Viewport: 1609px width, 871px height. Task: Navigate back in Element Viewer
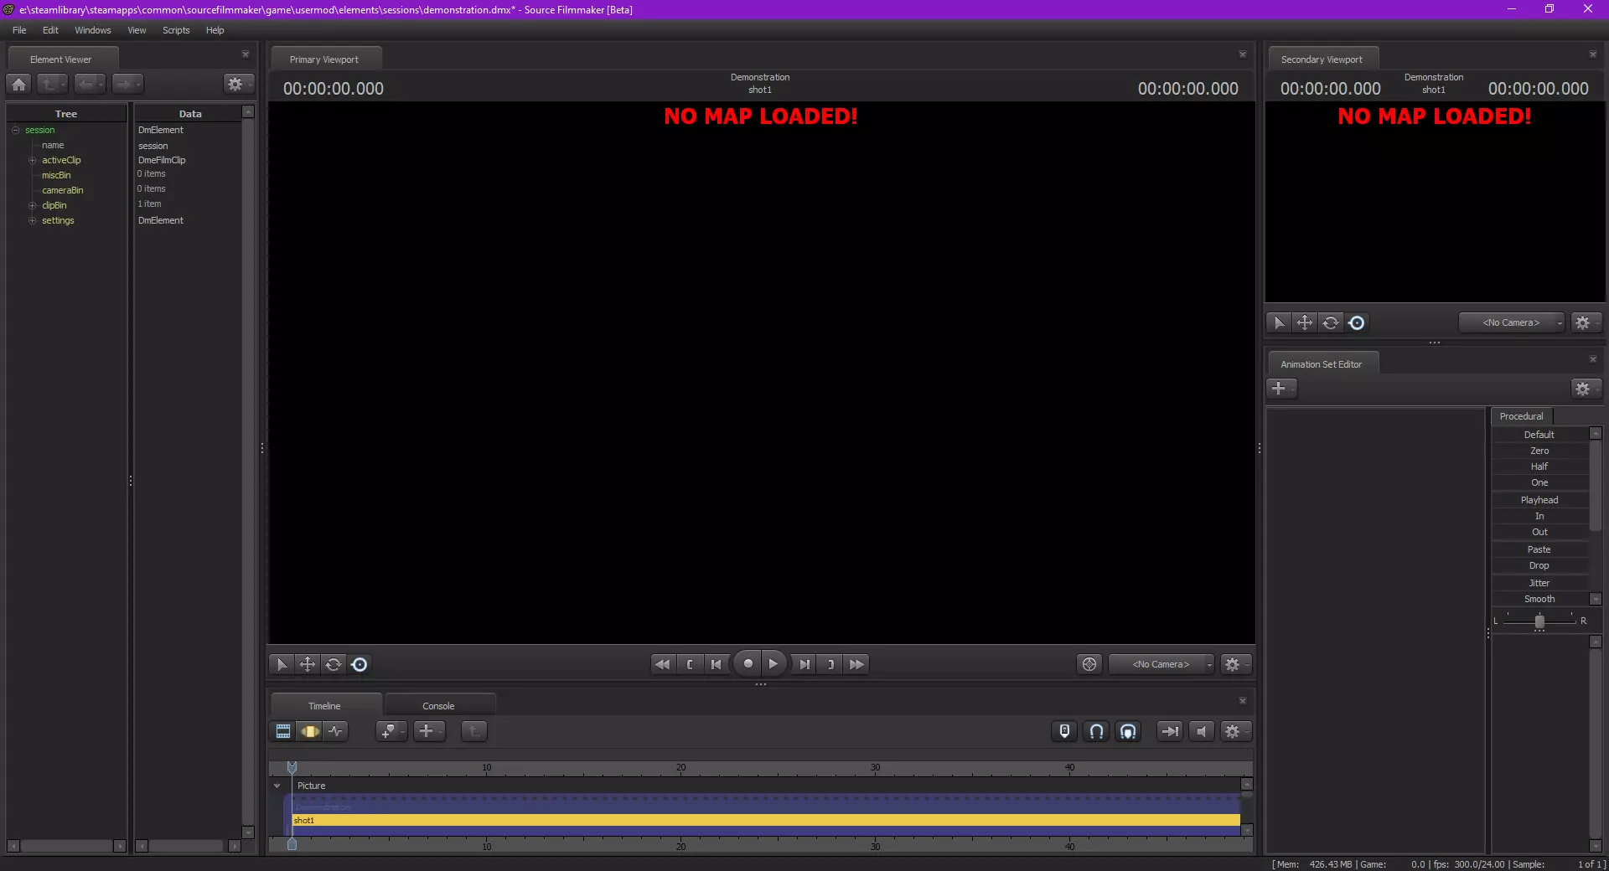pyautogui.click(x=89, y=84)
